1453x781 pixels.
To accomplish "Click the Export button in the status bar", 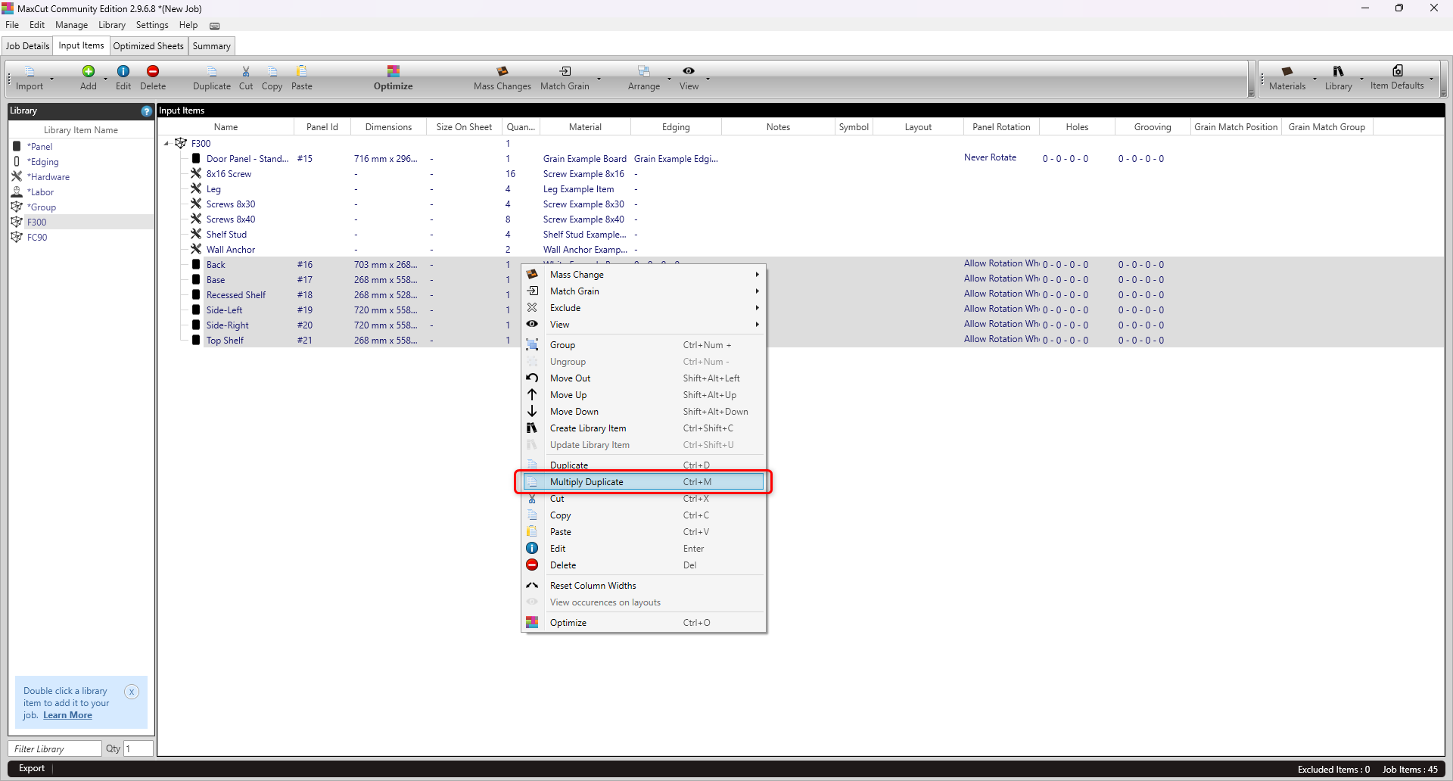I will click(x=32, y=768).
